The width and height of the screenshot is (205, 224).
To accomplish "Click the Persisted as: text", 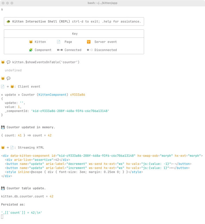I will click(13, 204).
